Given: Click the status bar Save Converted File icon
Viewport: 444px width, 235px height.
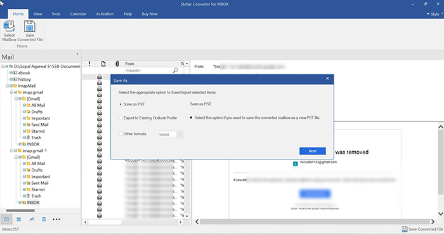Looking at the screenshot, I should pos(405,229).
